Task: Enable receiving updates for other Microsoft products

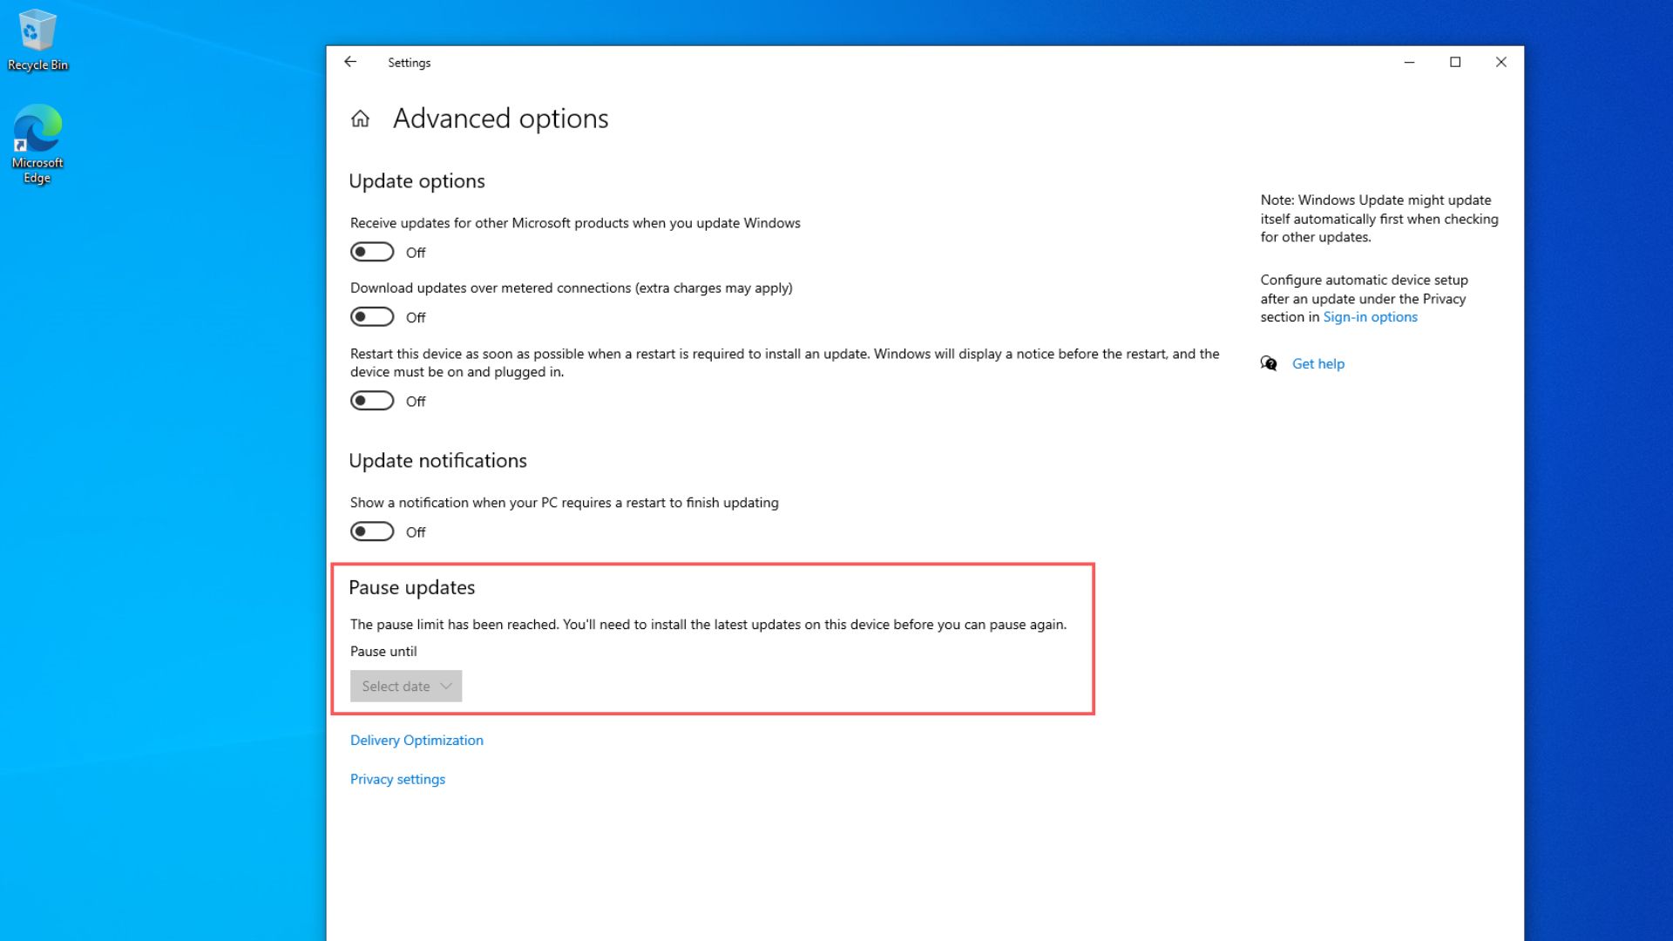Action: (372, 252)
